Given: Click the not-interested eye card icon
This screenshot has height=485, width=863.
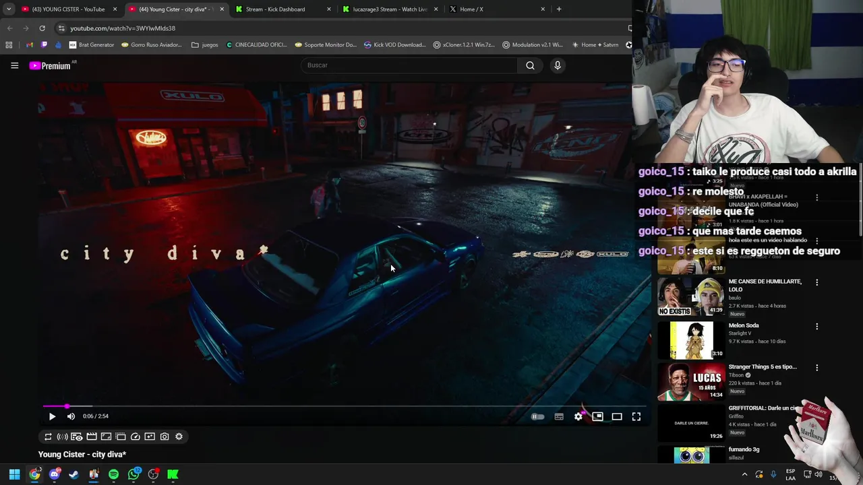Looking at the screenshot, I should coord(77,437).
